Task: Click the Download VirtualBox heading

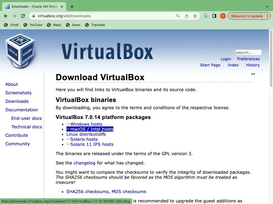Action: click(x=100, y=77)
